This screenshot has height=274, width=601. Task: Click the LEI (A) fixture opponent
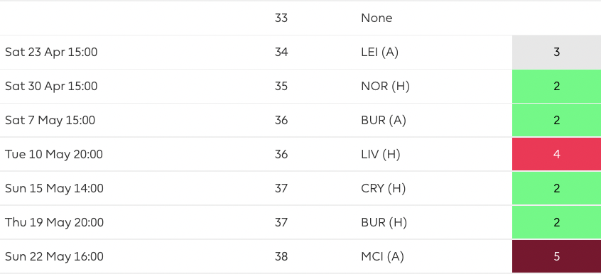[x=379, y=52]
